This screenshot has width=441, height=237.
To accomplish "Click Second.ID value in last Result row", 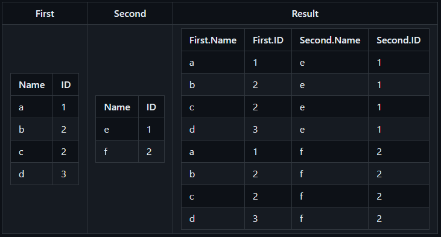I will click(x=399, y=218).
